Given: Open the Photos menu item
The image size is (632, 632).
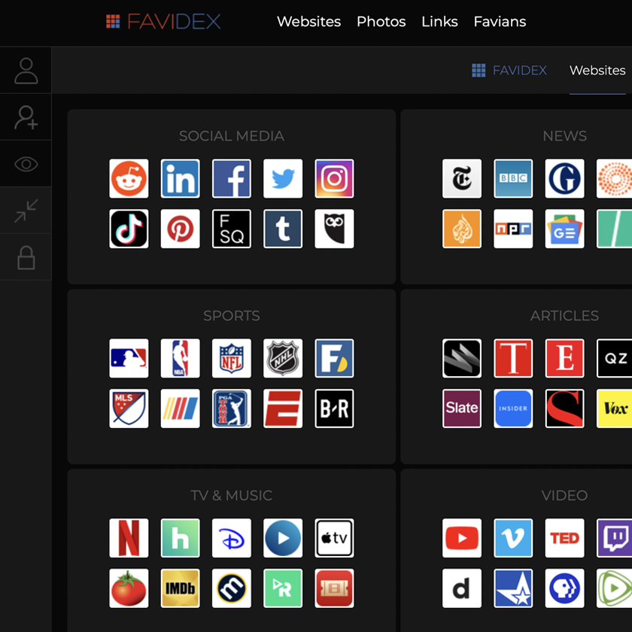Looking at the screenshot, I should tap(381, 22).
